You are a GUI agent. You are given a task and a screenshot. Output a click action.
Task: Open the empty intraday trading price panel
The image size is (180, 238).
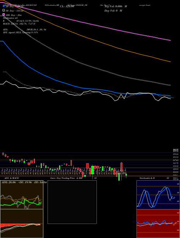pos(72,202)
